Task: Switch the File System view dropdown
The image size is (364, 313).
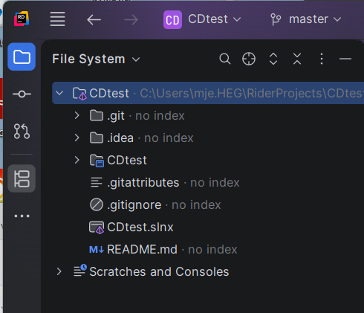Action: point(96,59)
